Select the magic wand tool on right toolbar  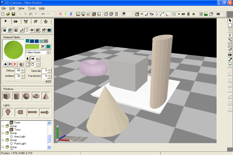pyautogui.click(x=230, y=40)
